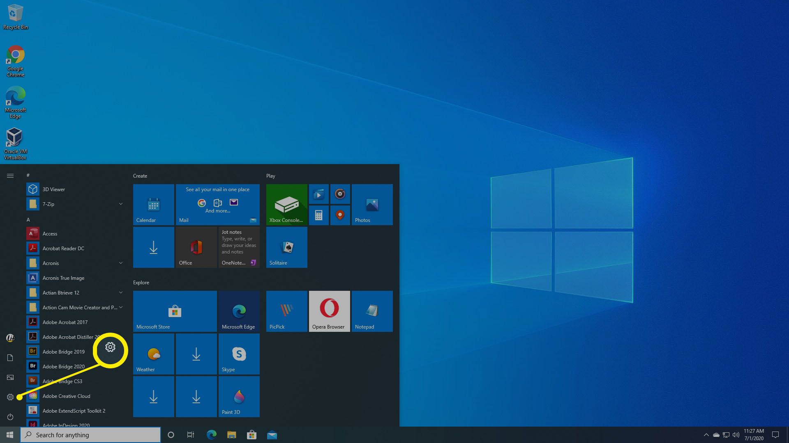Click the OneDrive cloud tray icon
This screenshot has width=789, height=443.
click(716, 435)
